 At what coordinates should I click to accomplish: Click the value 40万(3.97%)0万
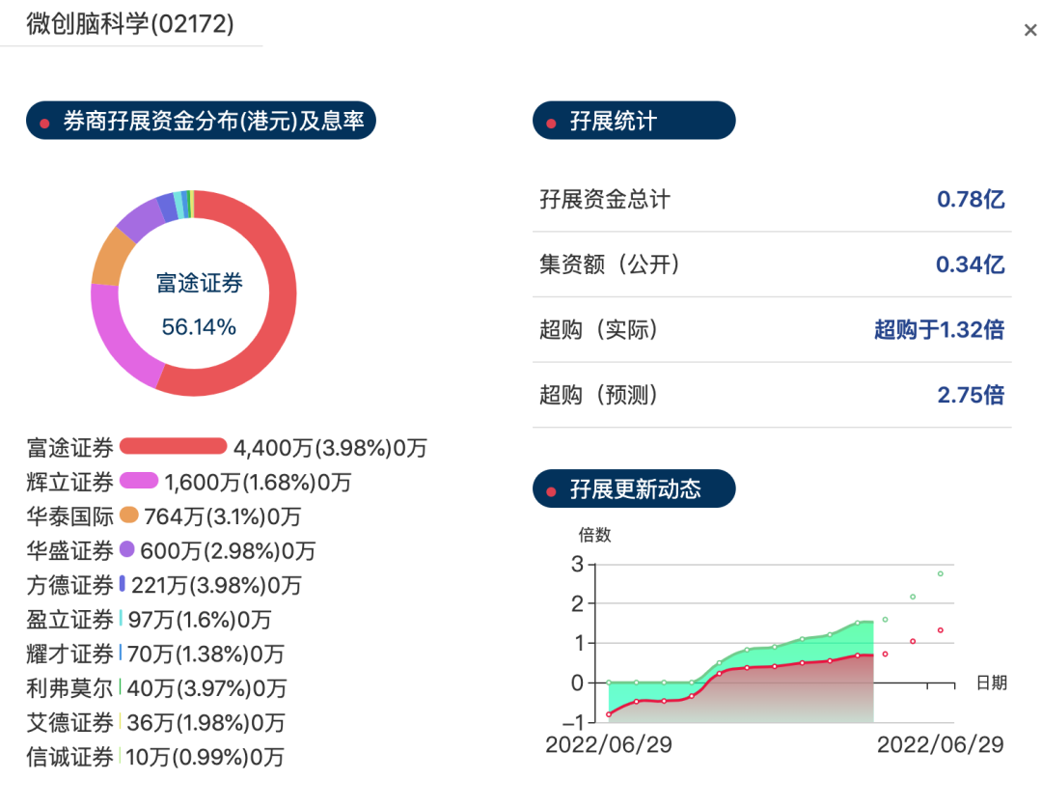206,689
